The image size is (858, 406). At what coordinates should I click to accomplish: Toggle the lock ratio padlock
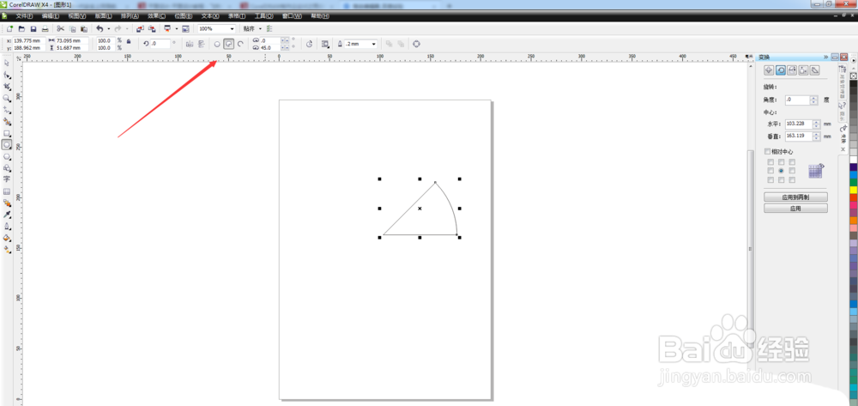(x=129, y=41)
